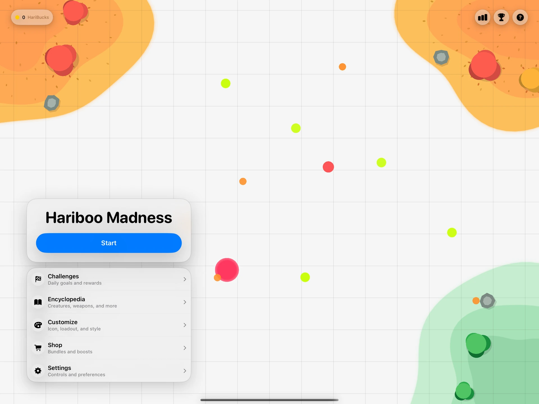Expand the Customize row chevron

(185, 325)
